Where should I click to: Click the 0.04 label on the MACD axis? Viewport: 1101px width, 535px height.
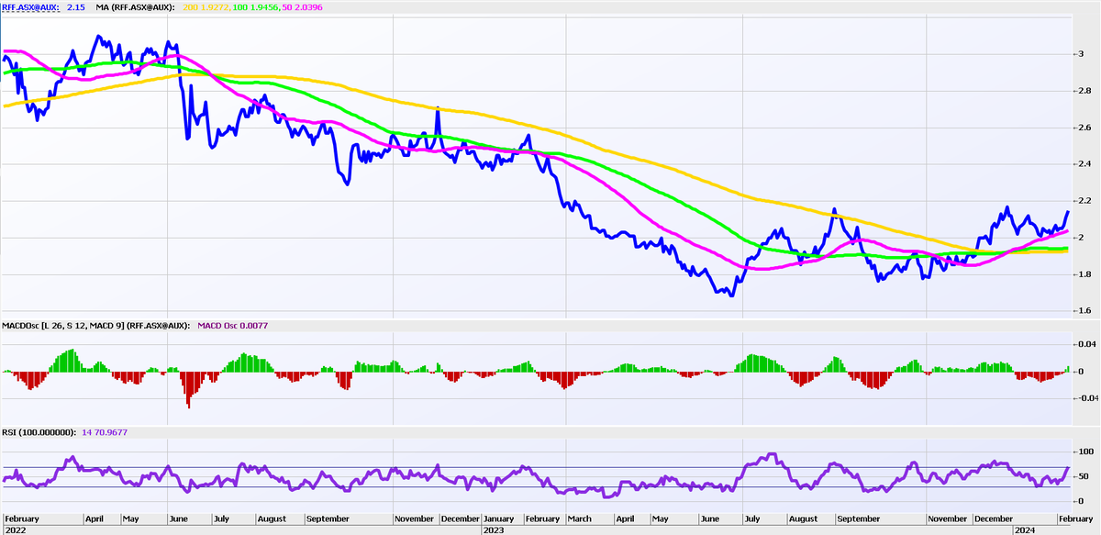(1087, 344)
